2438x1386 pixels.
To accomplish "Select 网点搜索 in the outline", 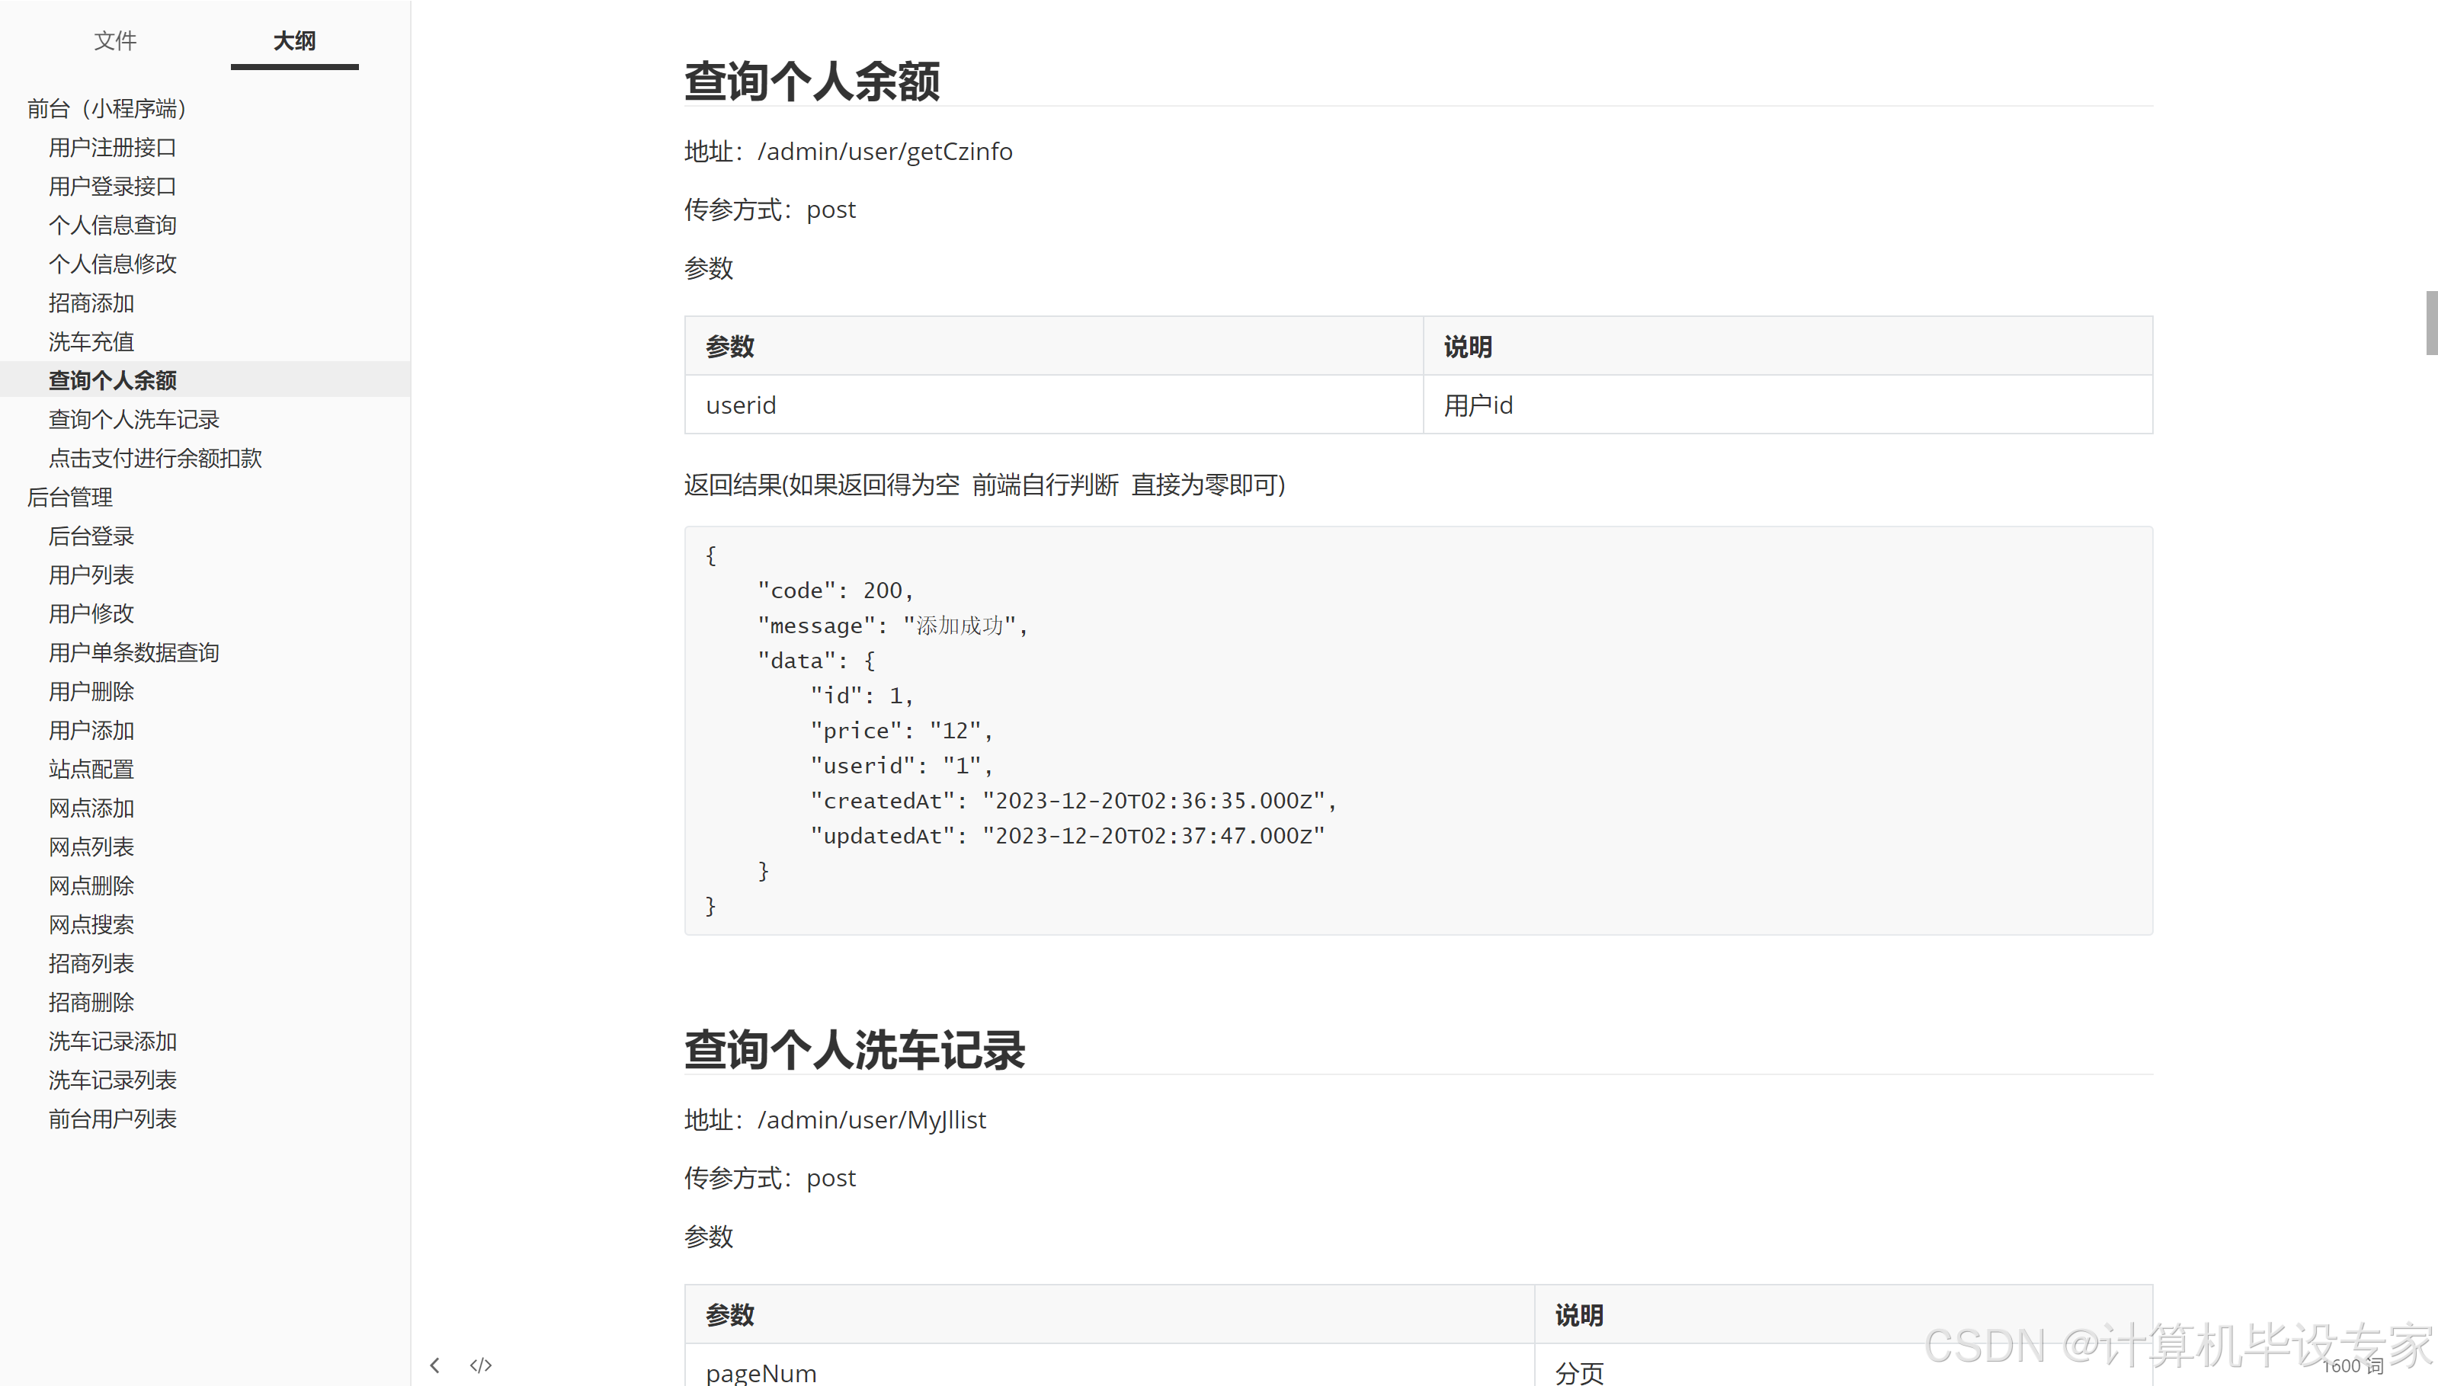I will pos(91,924).
